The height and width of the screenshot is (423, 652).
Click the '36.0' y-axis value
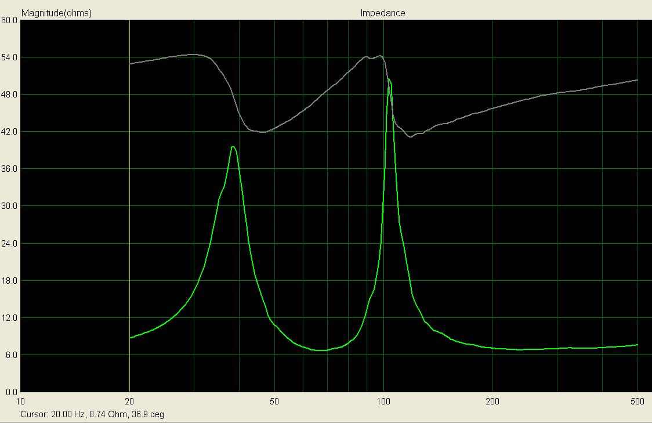pos(9,169)
